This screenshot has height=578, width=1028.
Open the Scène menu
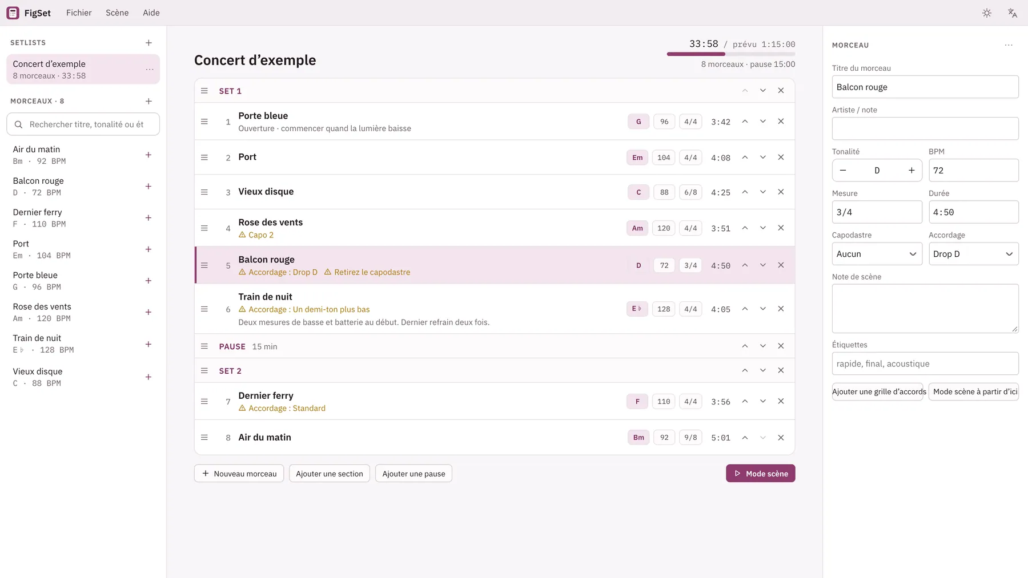(117, 13)
